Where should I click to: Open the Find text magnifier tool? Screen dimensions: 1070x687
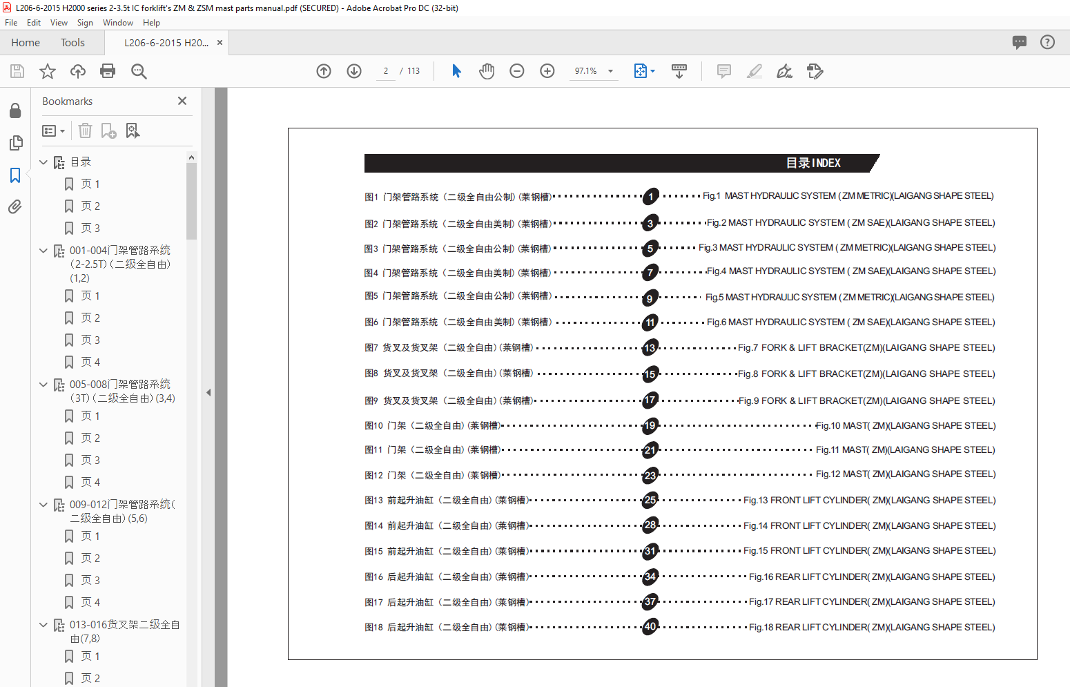[139, 71]
